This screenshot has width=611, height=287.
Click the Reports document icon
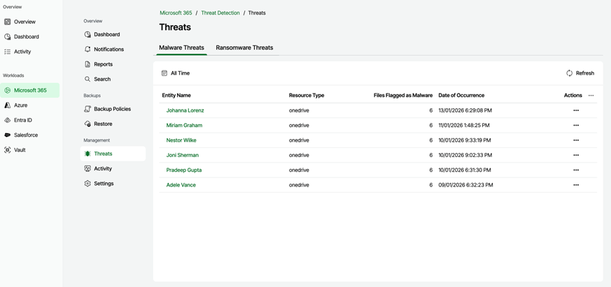coord(87,64)
